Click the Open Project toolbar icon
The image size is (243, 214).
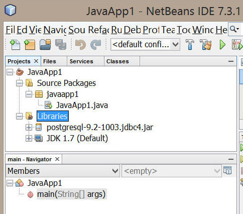45,45
